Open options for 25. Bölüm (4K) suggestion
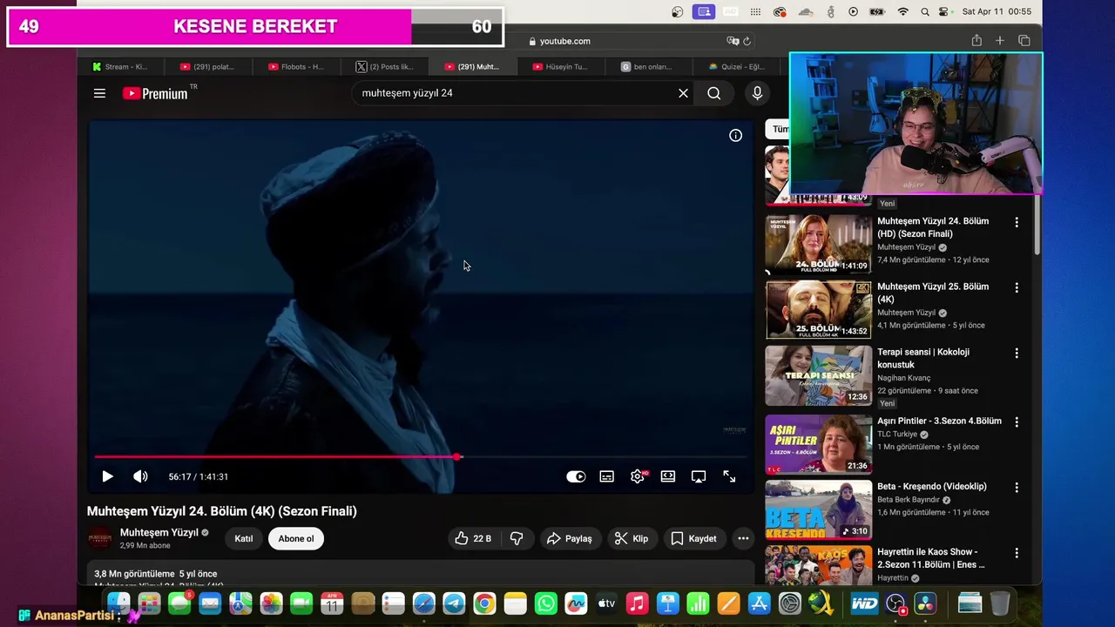The image size is (1115, 627). click(x=1016, y=287)
